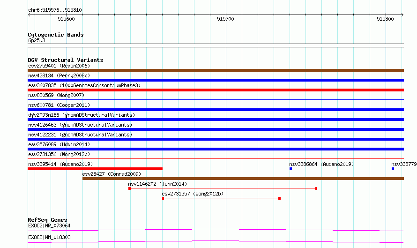Open dgv2093n166 (gnomADStructuralVariants) label
The image size is (417, 248).
[x=82, y=115]
